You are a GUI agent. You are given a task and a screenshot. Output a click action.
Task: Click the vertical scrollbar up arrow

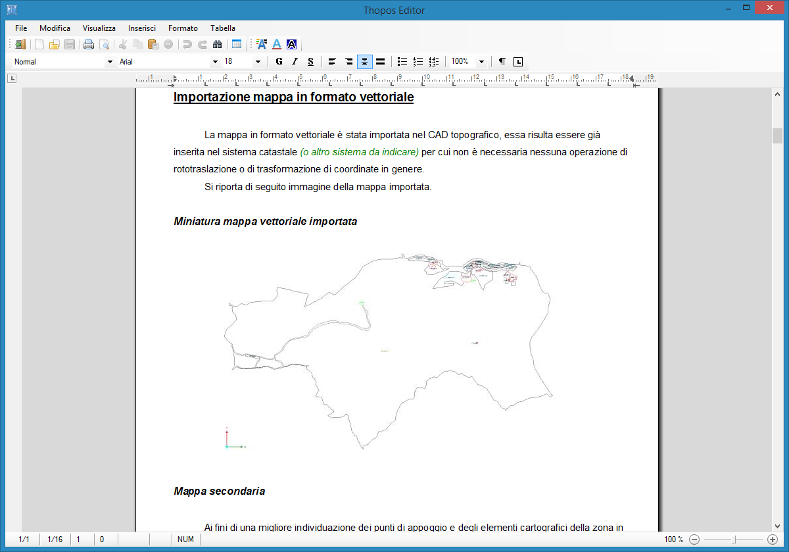778,93
